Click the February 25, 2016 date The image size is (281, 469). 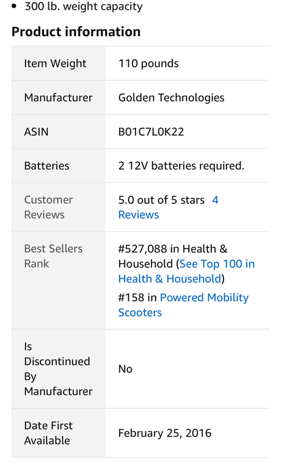click(165, 433)
